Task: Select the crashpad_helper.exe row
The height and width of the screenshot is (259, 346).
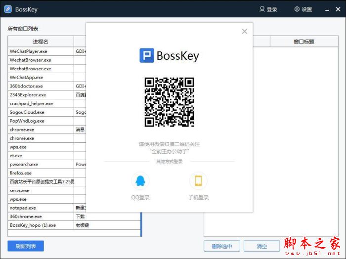Action: pyautogui.click(x=47, y=103)
